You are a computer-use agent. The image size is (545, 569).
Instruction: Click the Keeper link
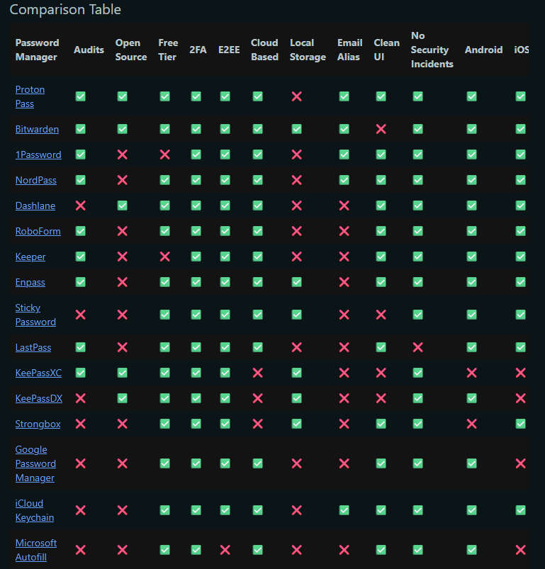point(30,257)
